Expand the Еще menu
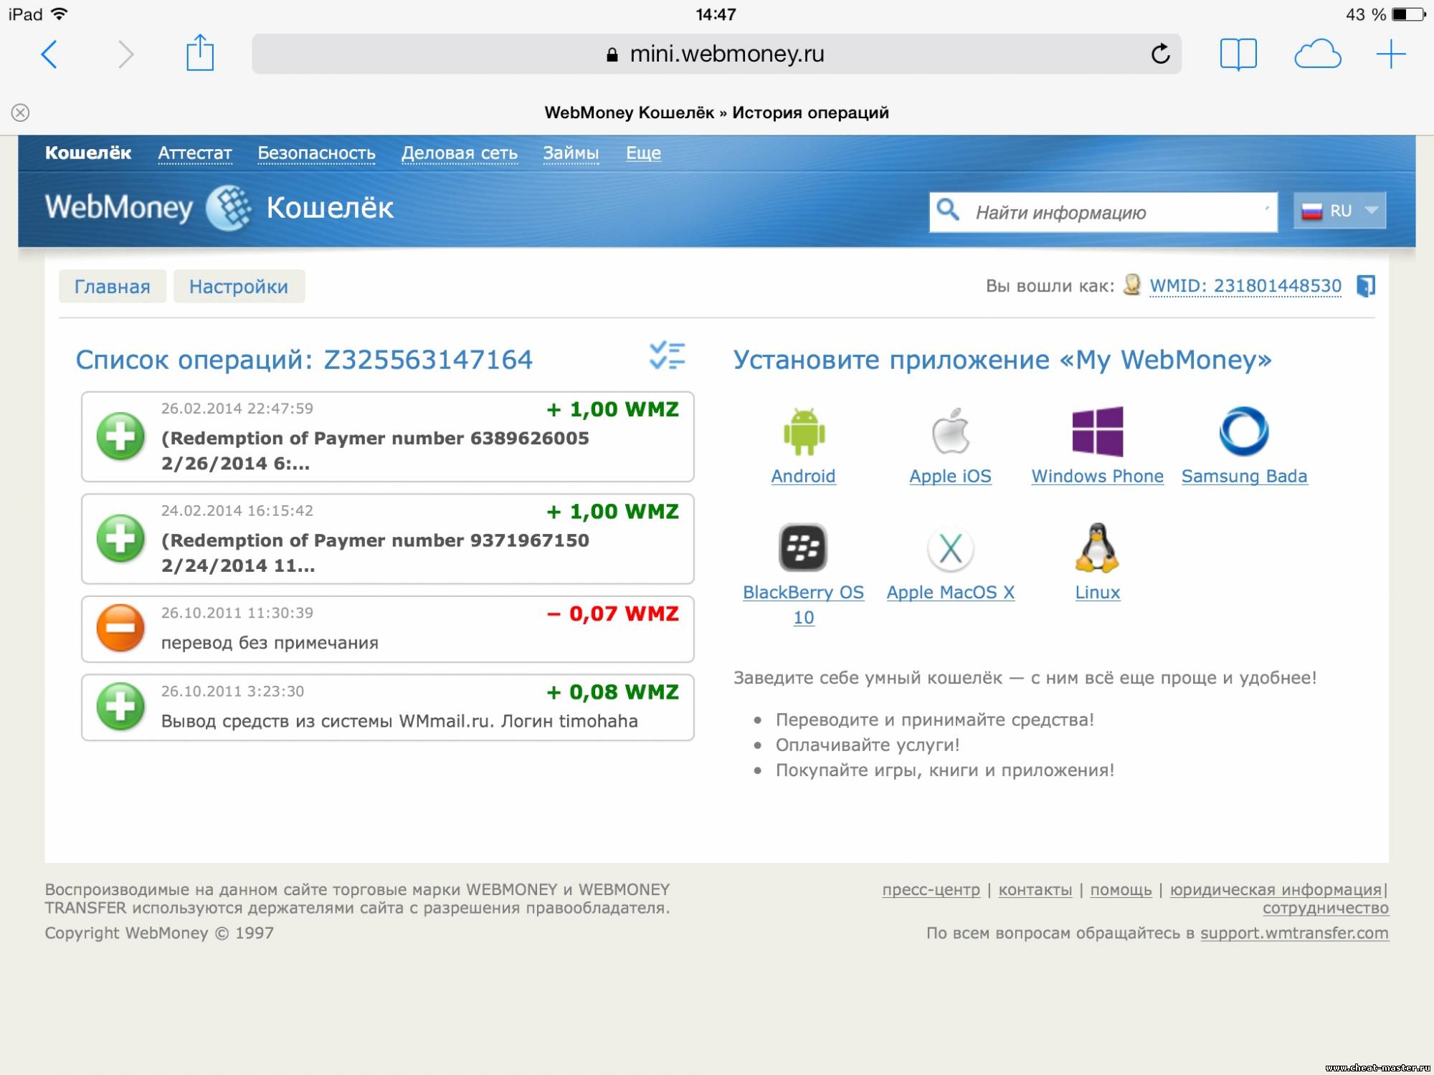Screen dimensions: 1434x1075 point(643,153)
